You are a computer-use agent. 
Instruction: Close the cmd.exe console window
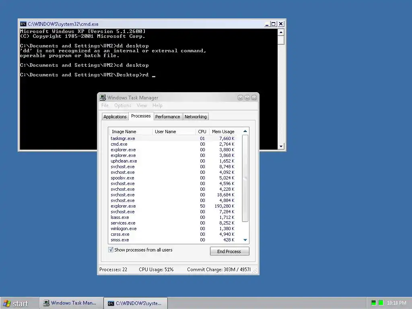(x=281, y=24)
